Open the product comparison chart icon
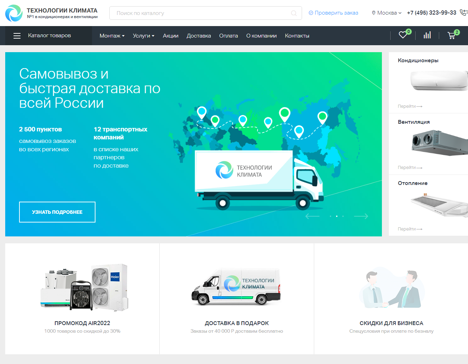The height and width of the screenshot is (364, 468). (x=427, y=35)
